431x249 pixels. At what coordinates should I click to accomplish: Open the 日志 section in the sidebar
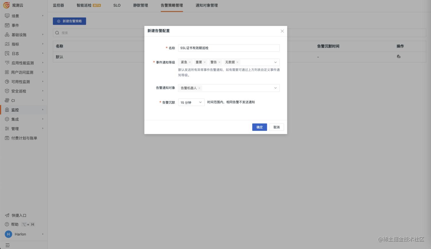click(x=15, y=53)
